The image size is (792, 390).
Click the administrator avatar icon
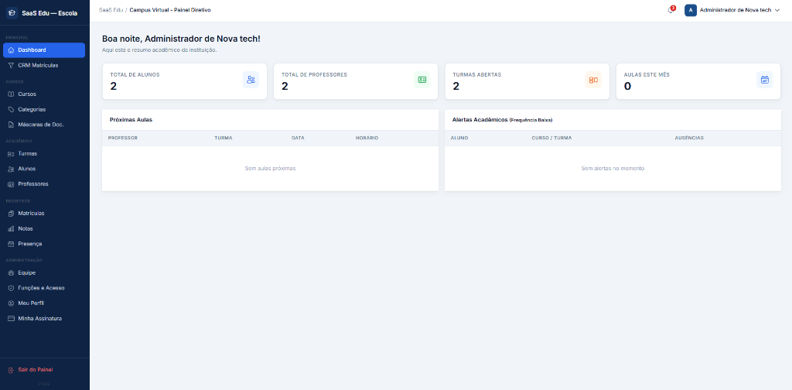691,10
